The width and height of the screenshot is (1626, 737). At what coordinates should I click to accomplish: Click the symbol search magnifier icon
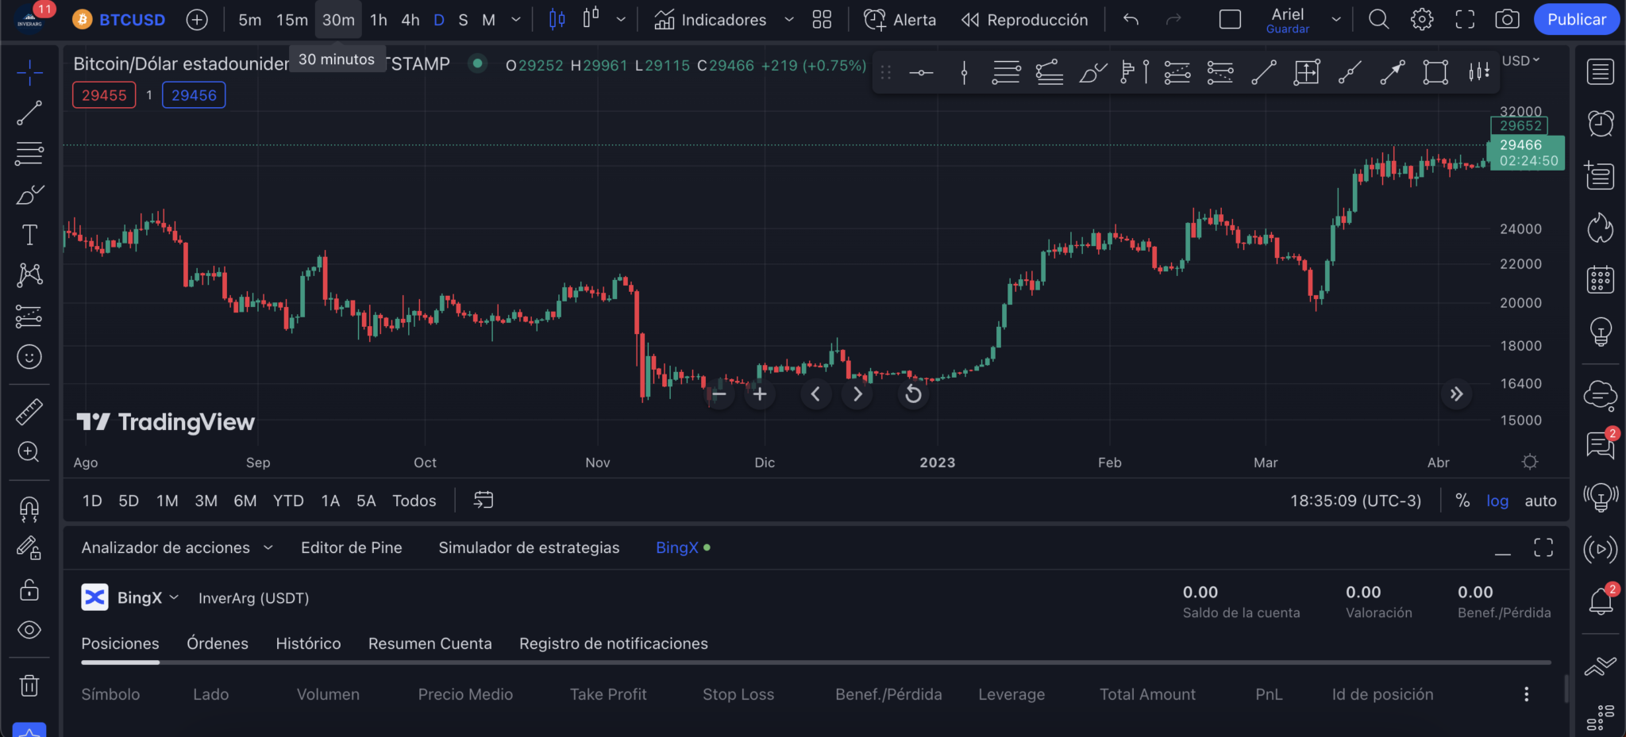(1379, 20)
